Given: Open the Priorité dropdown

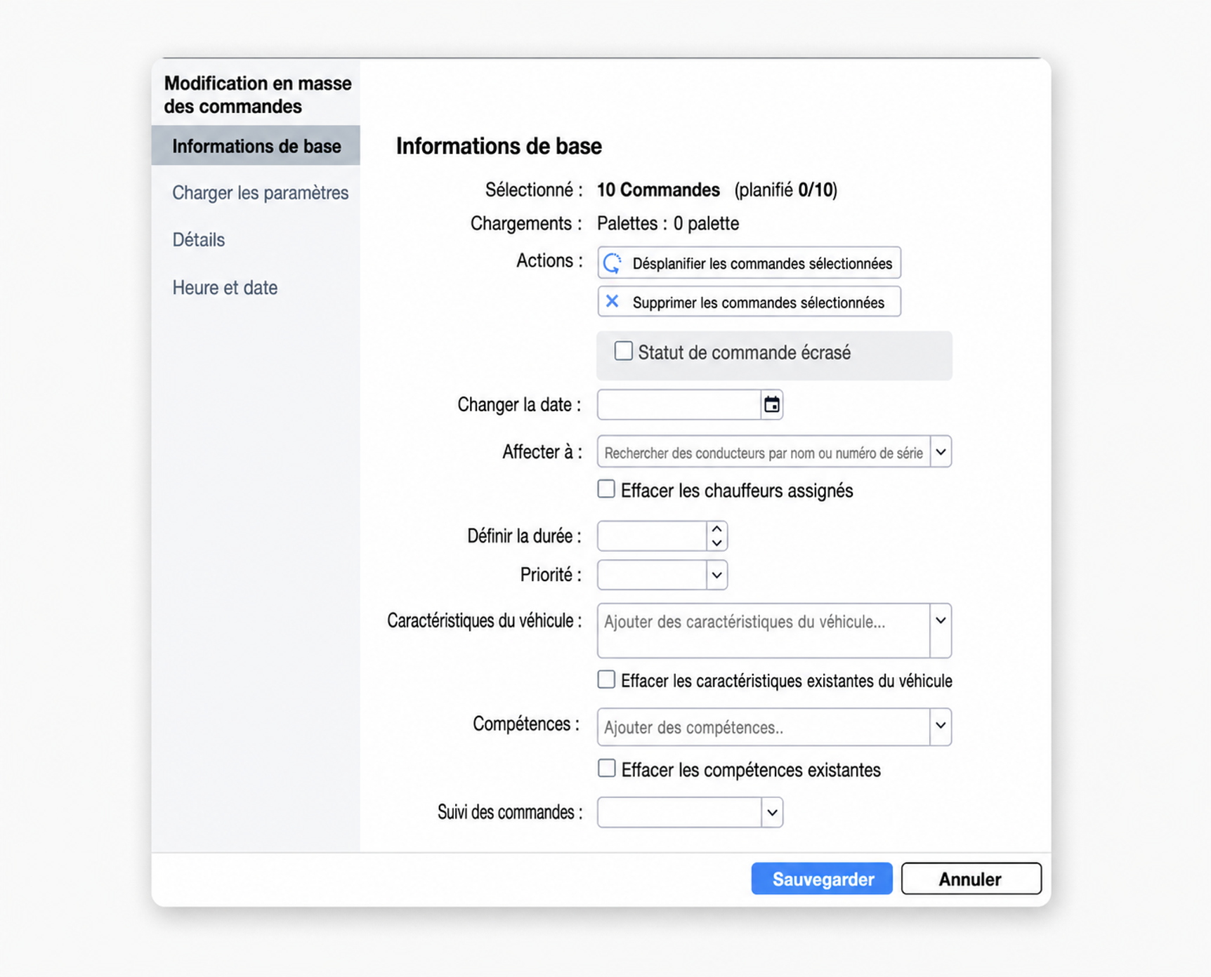Looking at the screenshot, I should coord(716,576).
